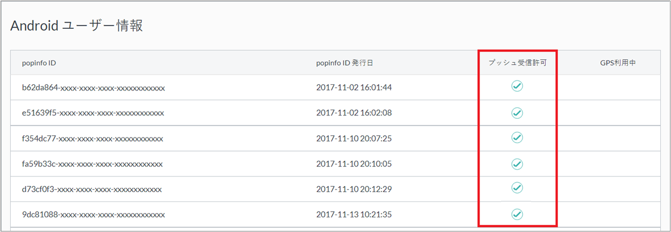Select the e51639f5 popinfo ID
Viewport: 671px width, 232px height.
93,113
